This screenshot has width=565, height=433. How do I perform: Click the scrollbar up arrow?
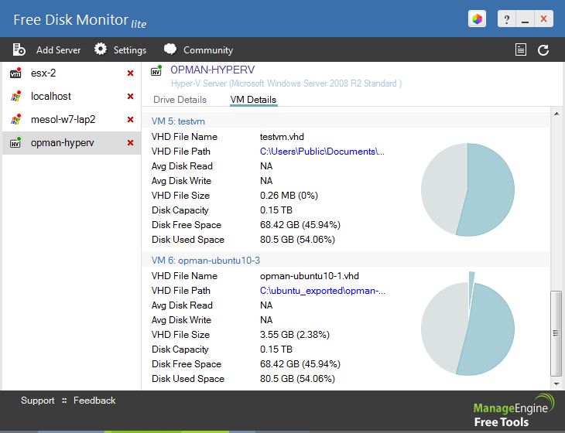(x=556, y=114)
